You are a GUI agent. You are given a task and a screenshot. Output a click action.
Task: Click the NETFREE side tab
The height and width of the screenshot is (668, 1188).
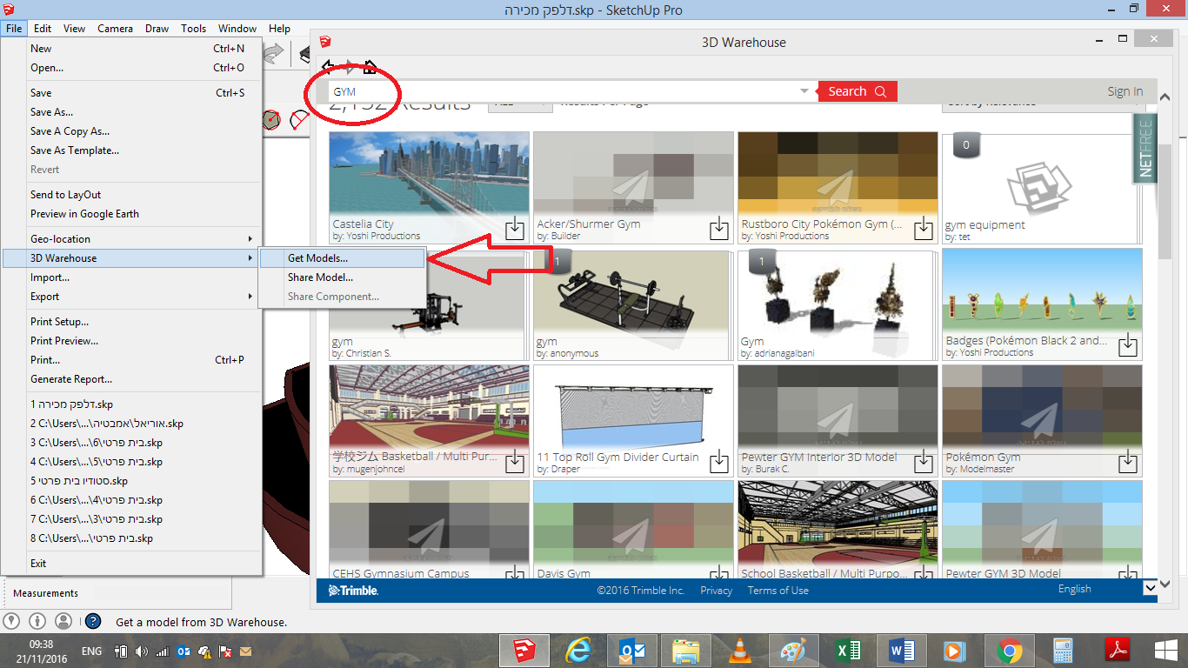(x=1145, y=149)
